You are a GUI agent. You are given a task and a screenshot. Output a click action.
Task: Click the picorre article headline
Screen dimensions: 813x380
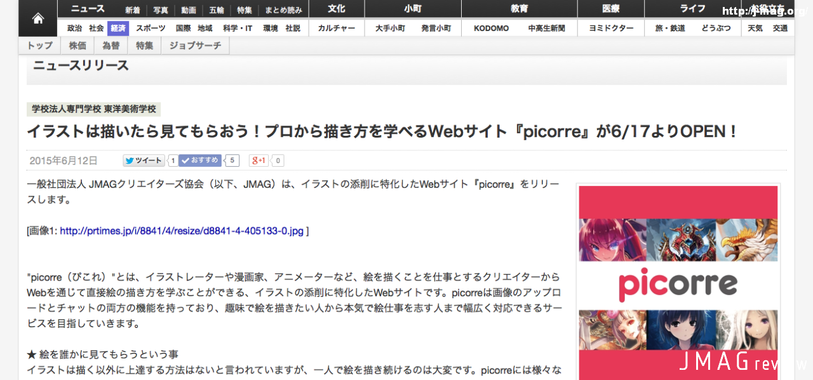coord(382,132)
